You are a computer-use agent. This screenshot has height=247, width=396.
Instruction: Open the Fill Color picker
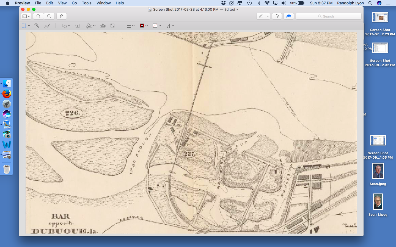(157, 26)
